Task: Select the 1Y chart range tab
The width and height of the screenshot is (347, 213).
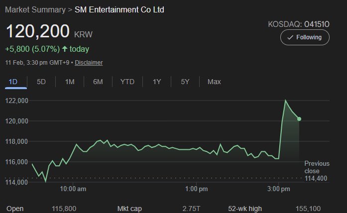Action: click(x=157, y=82)
